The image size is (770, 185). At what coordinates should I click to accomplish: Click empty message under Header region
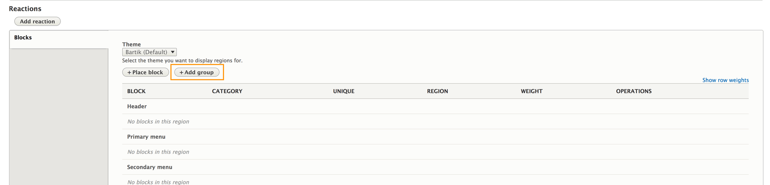click(x=158, y=121)
